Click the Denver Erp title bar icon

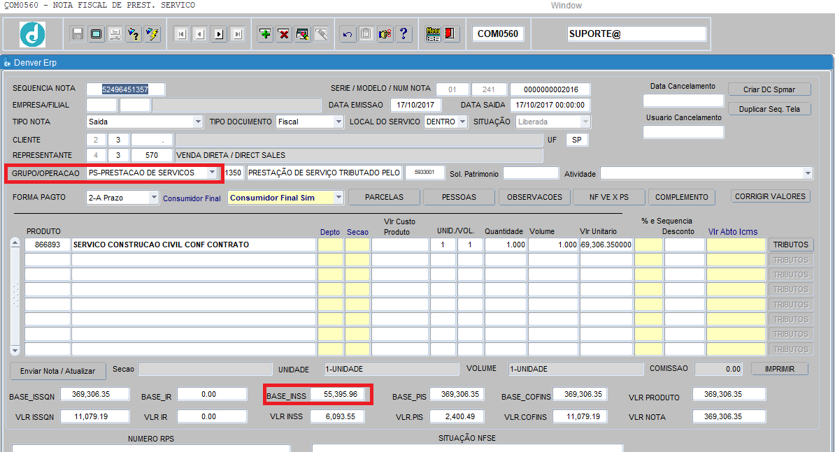click(8, 63)
